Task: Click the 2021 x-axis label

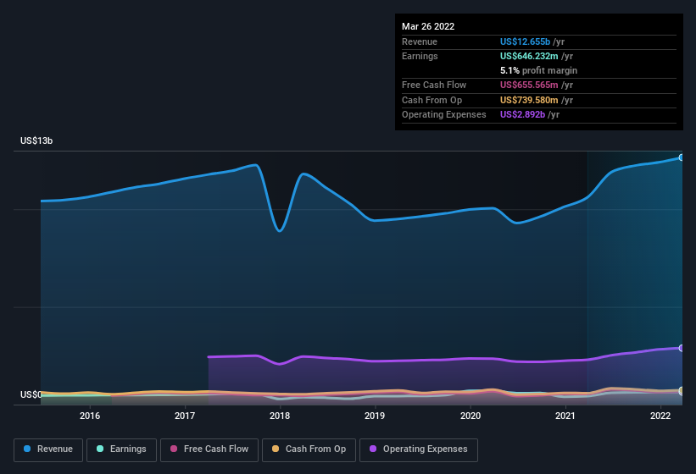Action: [x=565, y=416]
